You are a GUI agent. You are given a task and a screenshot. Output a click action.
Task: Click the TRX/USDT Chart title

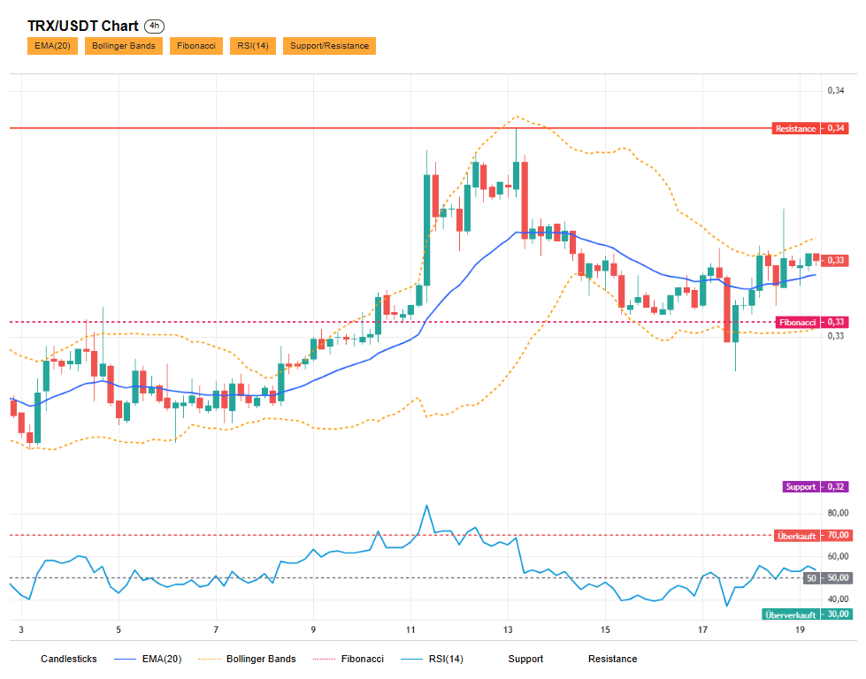tap(83, 26)
